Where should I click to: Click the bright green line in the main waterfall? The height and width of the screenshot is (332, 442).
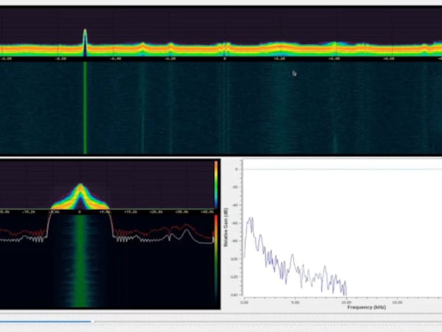[85, 108]
